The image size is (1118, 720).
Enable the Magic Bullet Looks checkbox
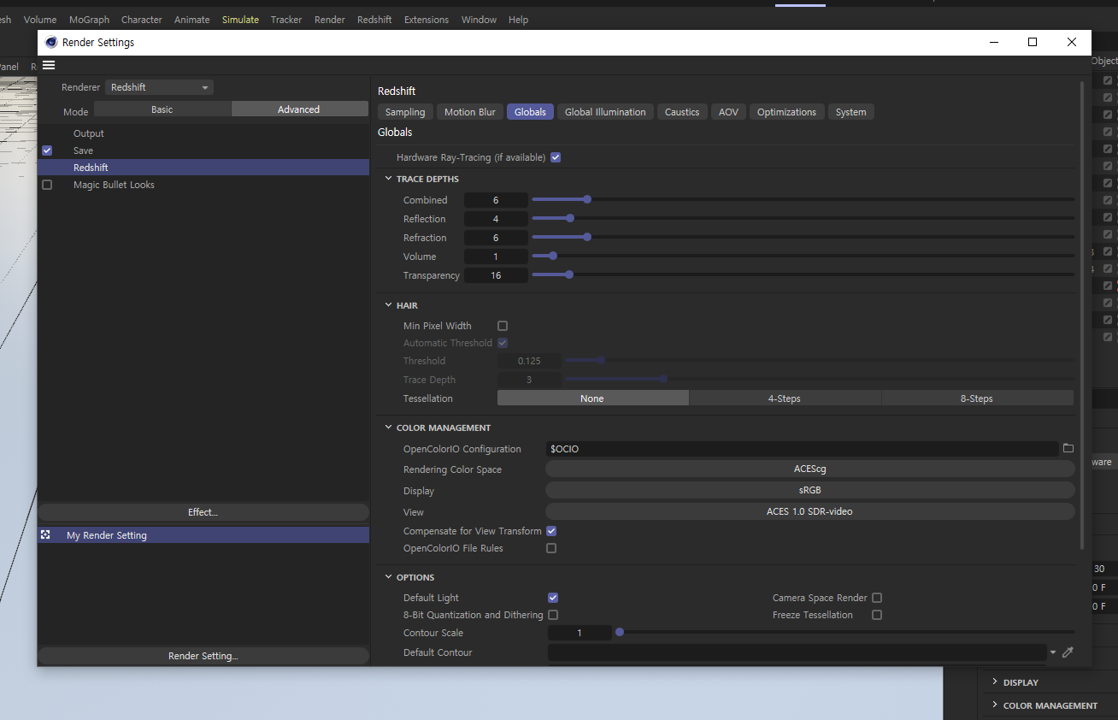(47, 185)
